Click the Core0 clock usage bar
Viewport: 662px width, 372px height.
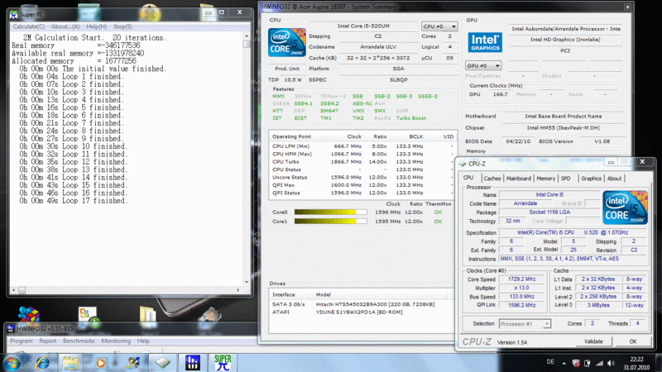pos(330,212)
